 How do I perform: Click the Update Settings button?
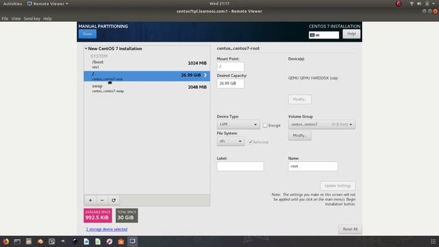pyautogui.click(x=337, y=186)
